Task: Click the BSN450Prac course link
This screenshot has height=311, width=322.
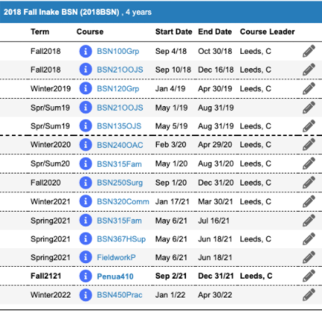Action: click(x=120, y=295)
